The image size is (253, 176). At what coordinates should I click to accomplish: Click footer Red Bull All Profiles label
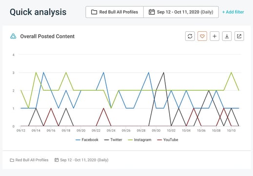pyautogui.click(x=29, y=160)
